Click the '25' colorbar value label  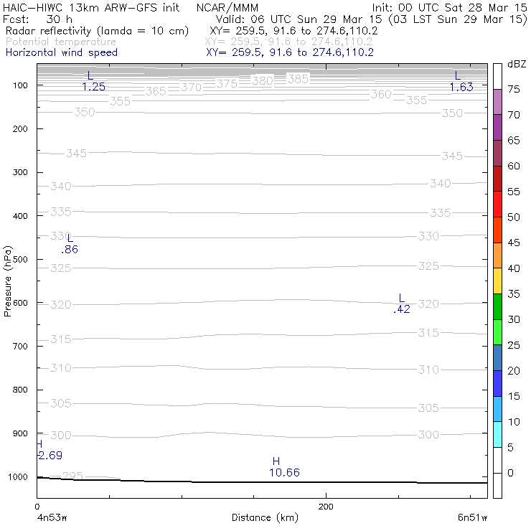(513, 345)
